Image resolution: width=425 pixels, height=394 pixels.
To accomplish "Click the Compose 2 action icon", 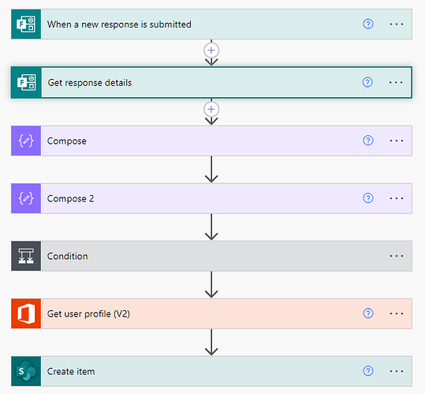I will 26,198.
